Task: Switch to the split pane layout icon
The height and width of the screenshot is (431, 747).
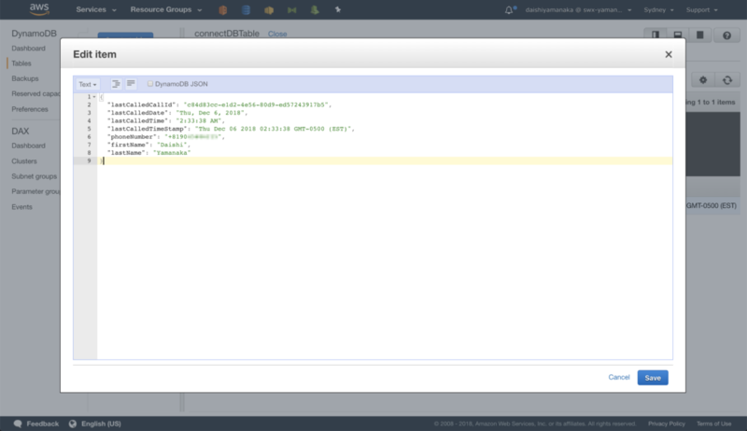Action: (x=655, y=35)
